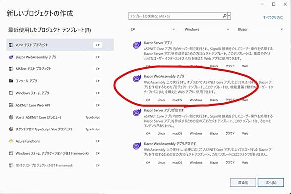The image size is (291, 194).
Task: Click the 戻る(B) button
Action: coord(243,183)
